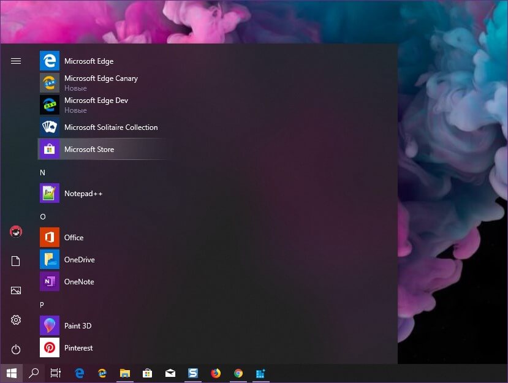Click the 'Microsoft Solitaire Collection' label
The width and height of the screenshot is (508, 383).
pyautogui.click(x=111, y=127)
